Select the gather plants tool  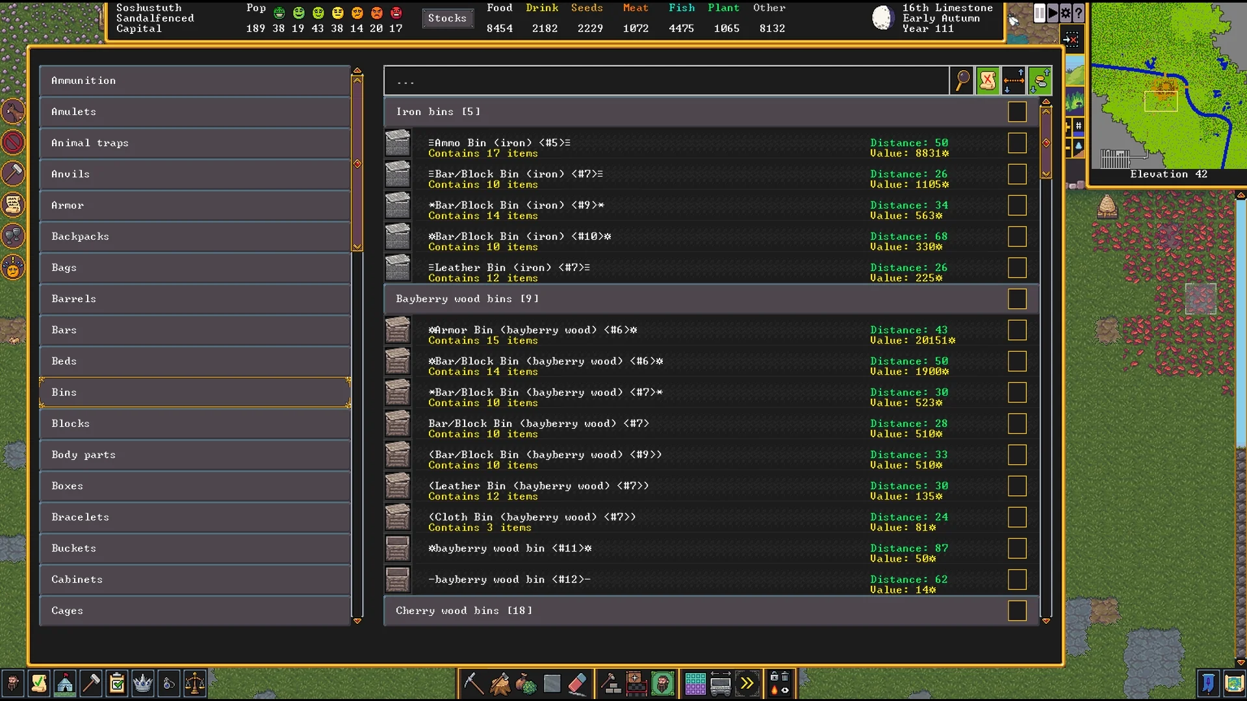point(526,683)
